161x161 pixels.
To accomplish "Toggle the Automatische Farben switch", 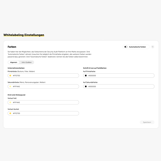I will pyautogui.click(x=126, y=47).
